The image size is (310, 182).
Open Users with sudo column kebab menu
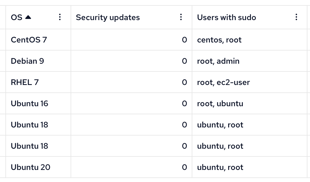(296, 17)
